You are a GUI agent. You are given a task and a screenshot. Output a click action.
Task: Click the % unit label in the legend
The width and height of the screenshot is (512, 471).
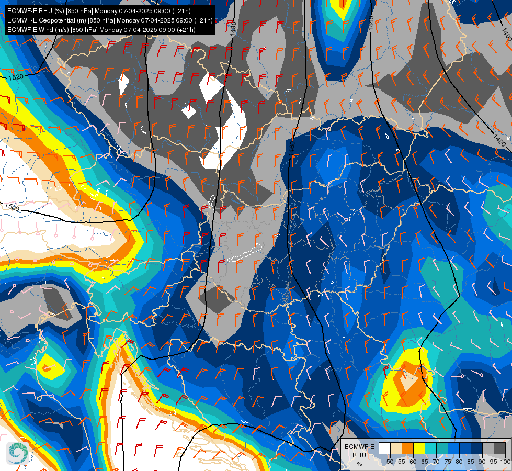pos(359,464)
